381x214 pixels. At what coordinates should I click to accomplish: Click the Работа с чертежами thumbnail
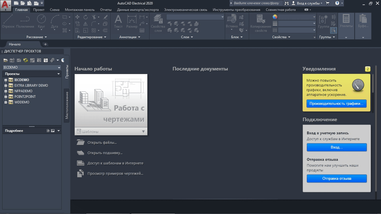coord(111,101)
